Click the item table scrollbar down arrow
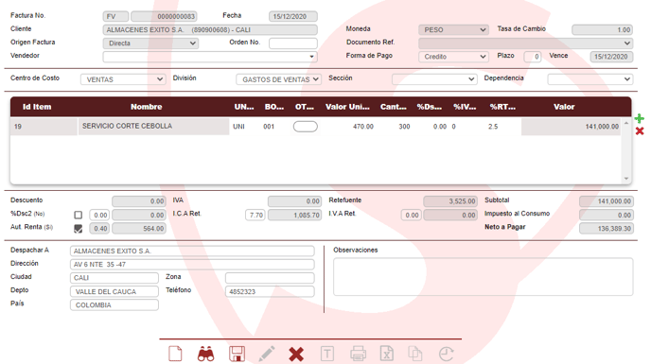Viewport: 651px width, 364px height. pyautogui.click(x=626, y=179)
